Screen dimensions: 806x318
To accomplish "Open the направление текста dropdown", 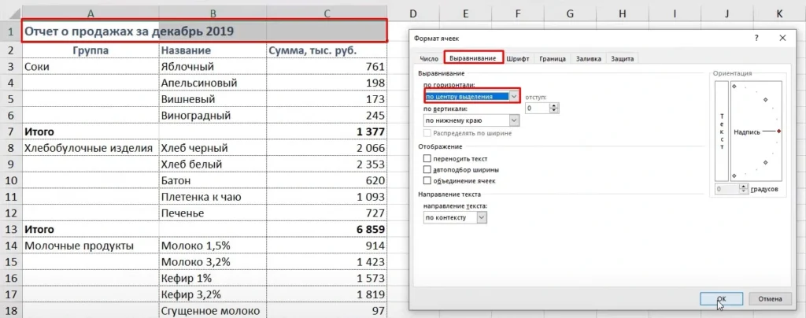I will (x=481, y=217).
